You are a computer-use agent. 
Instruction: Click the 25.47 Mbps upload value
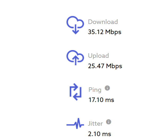point(105,66)
